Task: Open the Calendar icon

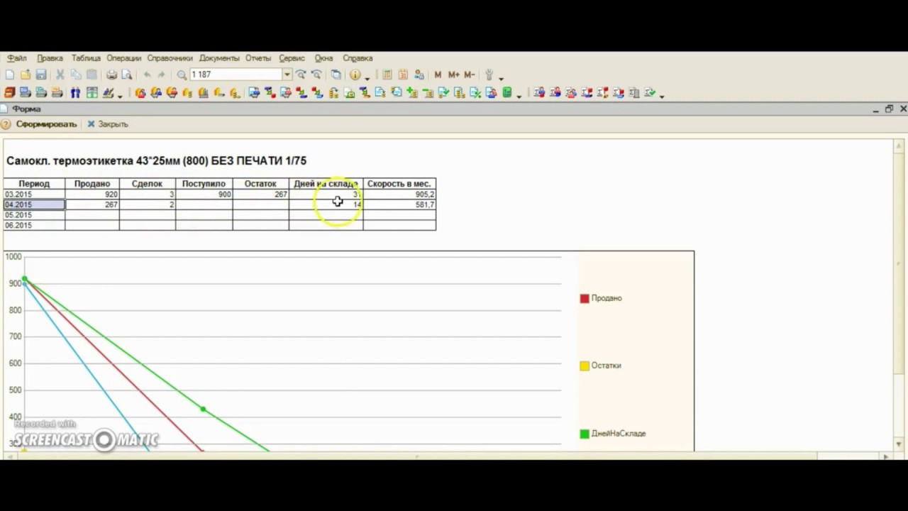Action: 403,75
